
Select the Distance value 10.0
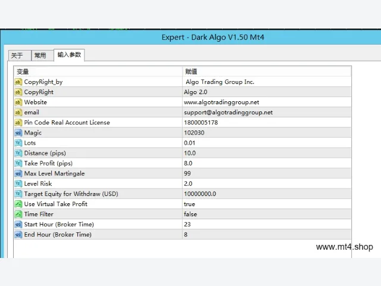[267, 153]
